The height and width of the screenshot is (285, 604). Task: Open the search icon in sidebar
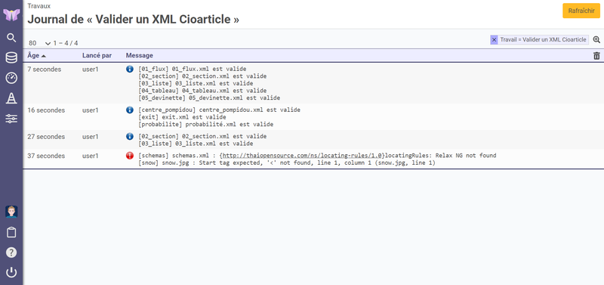click(x=11, y=38)
